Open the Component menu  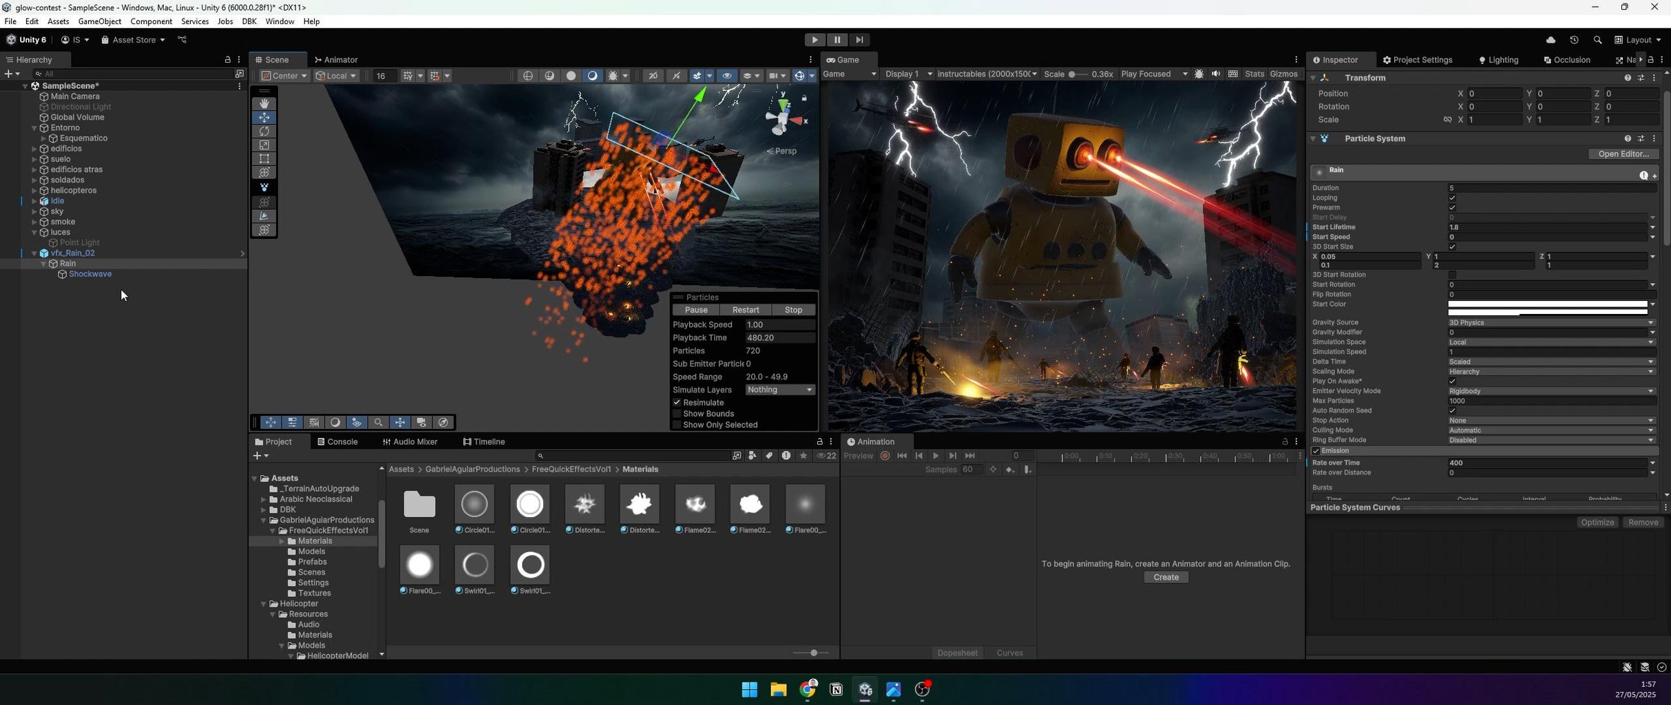point(151,21)
